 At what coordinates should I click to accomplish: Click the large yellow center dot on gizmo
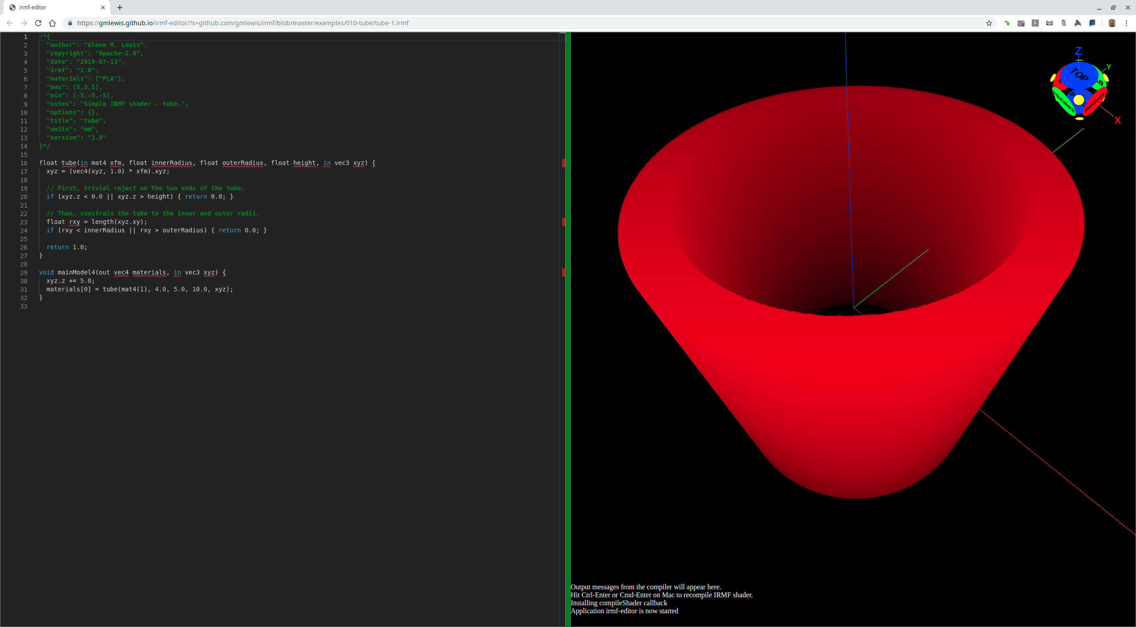tap(1079, 100)
